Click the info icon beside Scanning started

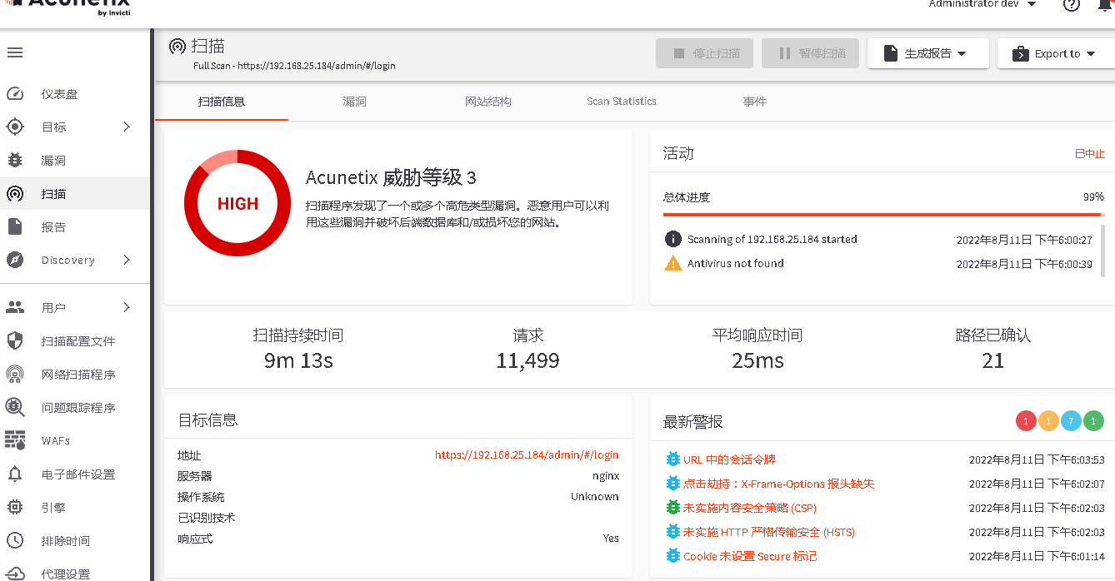click(x=672, y=239)
